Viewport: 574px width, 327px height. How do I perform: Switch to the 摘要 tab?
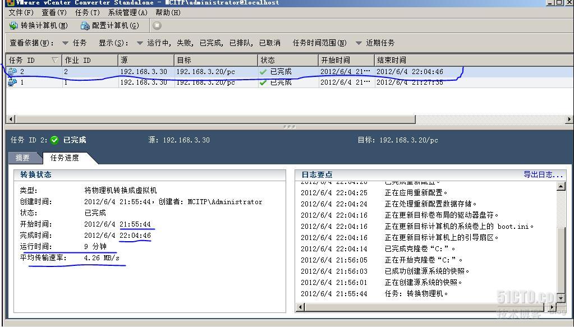click(22, 158)
